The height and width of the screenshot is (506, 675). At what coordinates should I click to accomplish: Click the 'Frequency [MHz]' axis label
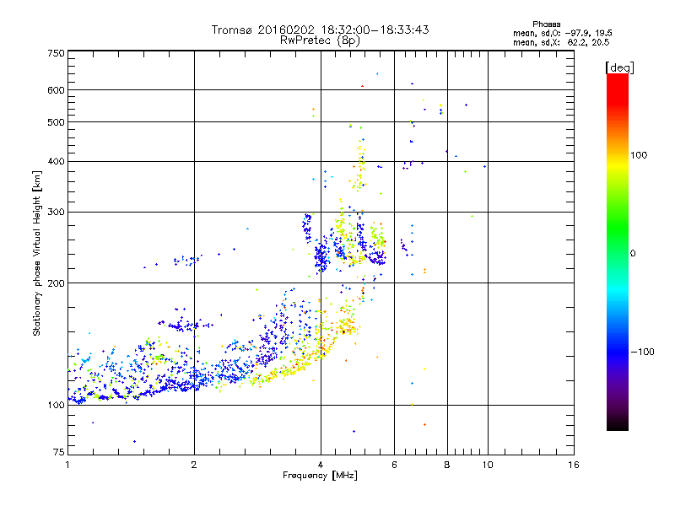[320, 476]
